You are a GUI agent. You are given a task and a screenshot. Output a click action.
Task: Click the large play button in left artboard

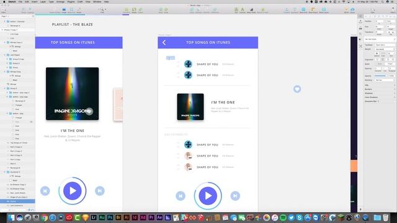[73, 191]
